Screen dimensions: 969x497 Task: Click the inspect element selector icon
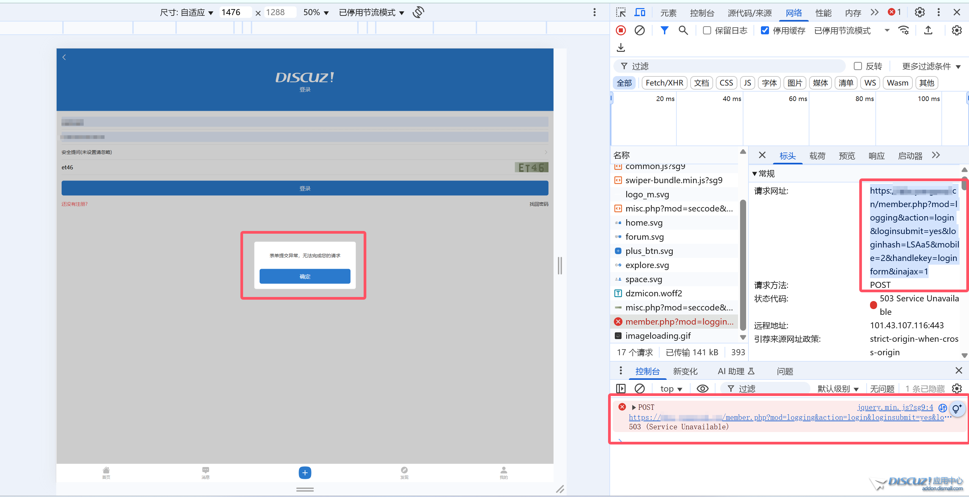coord(621,12)
